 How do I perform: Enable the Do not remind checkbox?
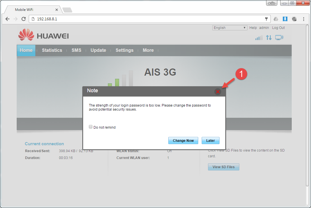coord(91,127)
